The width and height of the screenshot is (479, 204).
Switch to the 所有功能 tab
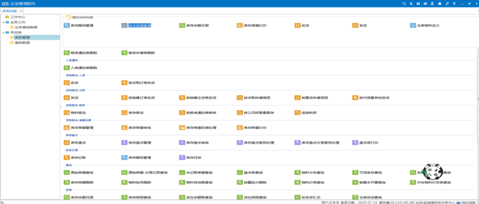10,11
